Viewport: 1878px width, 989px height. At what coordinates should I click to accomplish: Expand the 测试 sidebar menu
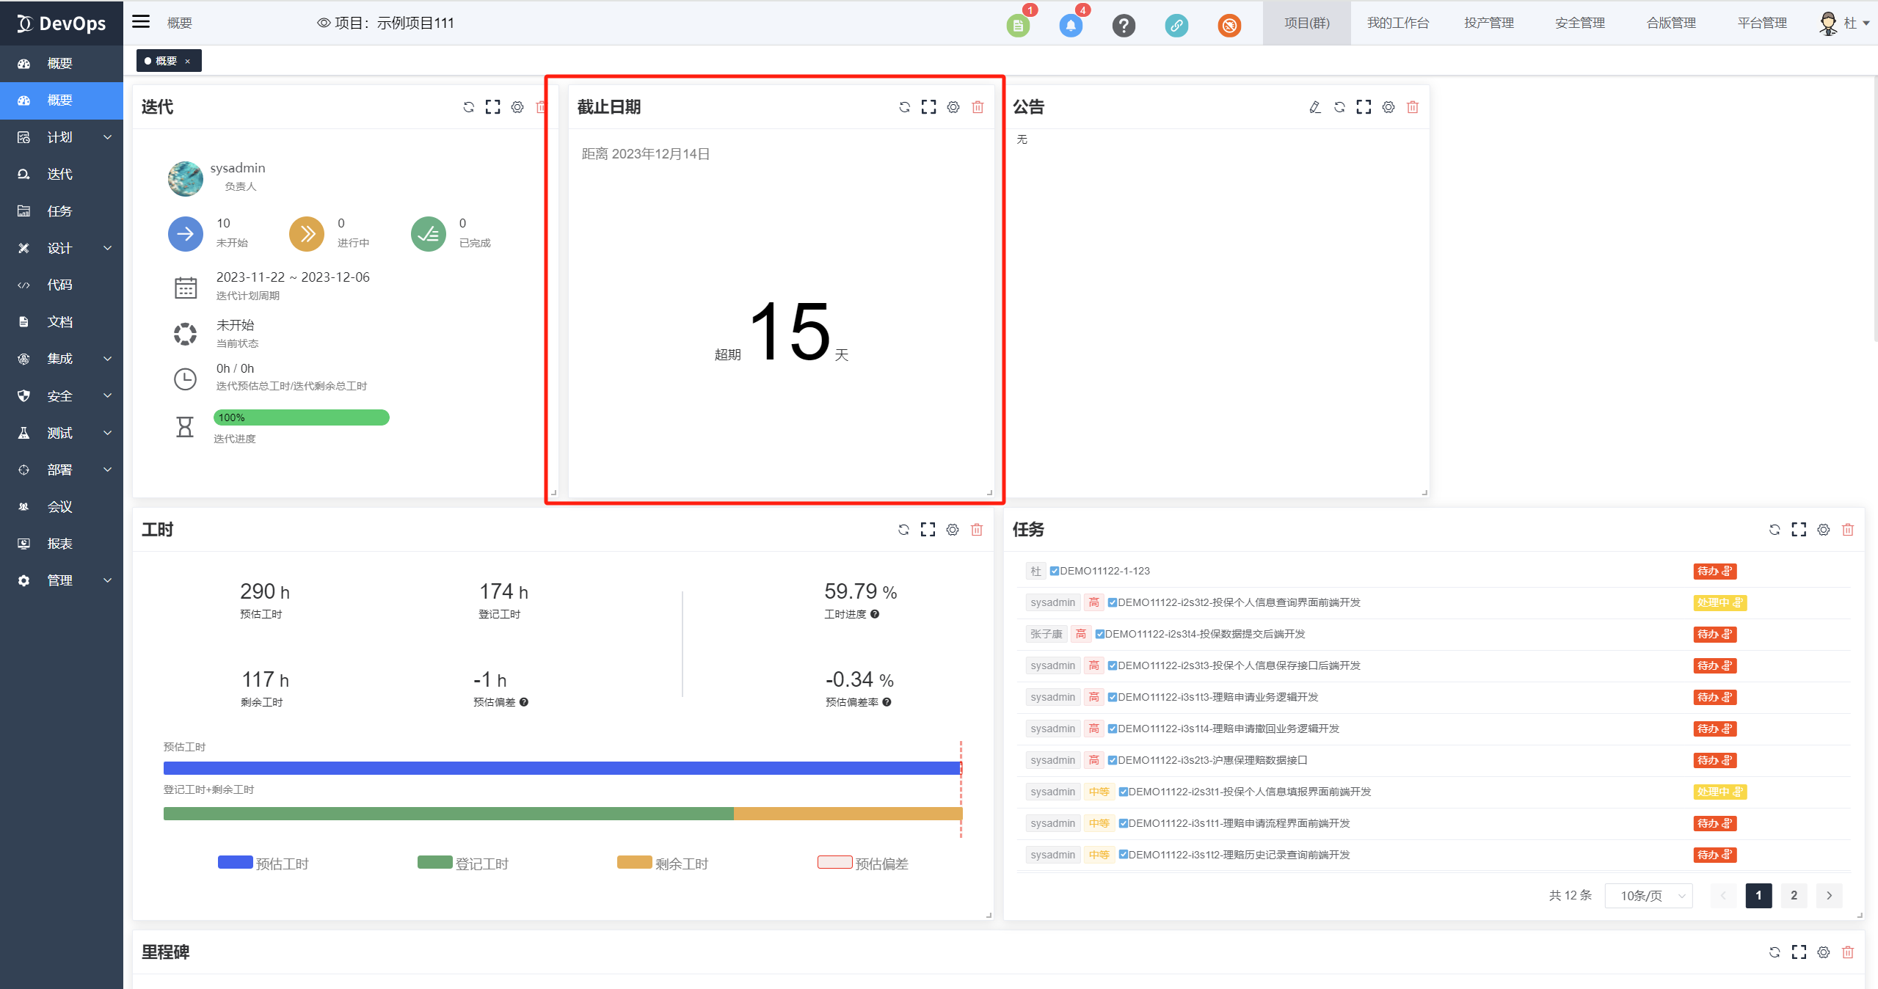[x=62, y=433]
